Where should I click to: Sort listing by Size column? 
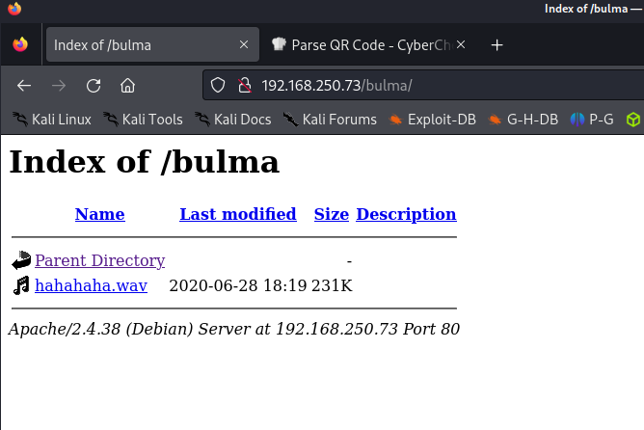pos(331,214)
